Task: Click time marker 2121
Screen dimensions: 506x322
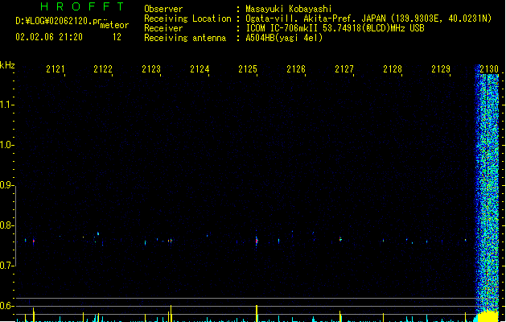Action: click(x=56, y=69)
